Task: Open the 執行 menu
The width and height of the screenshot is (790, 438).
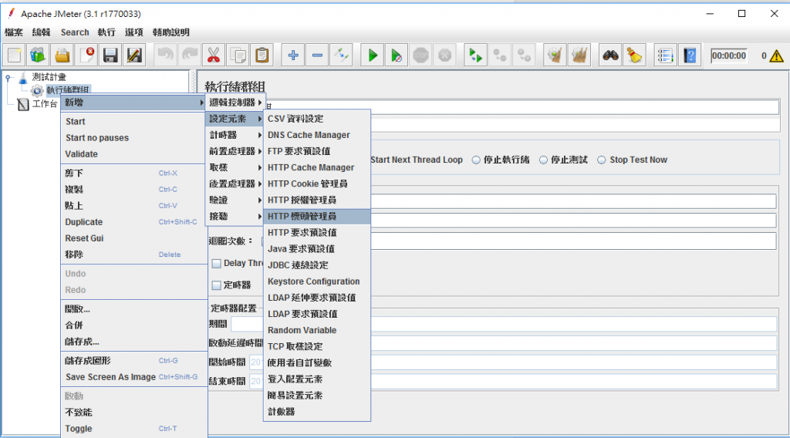Action: point(106,32)
